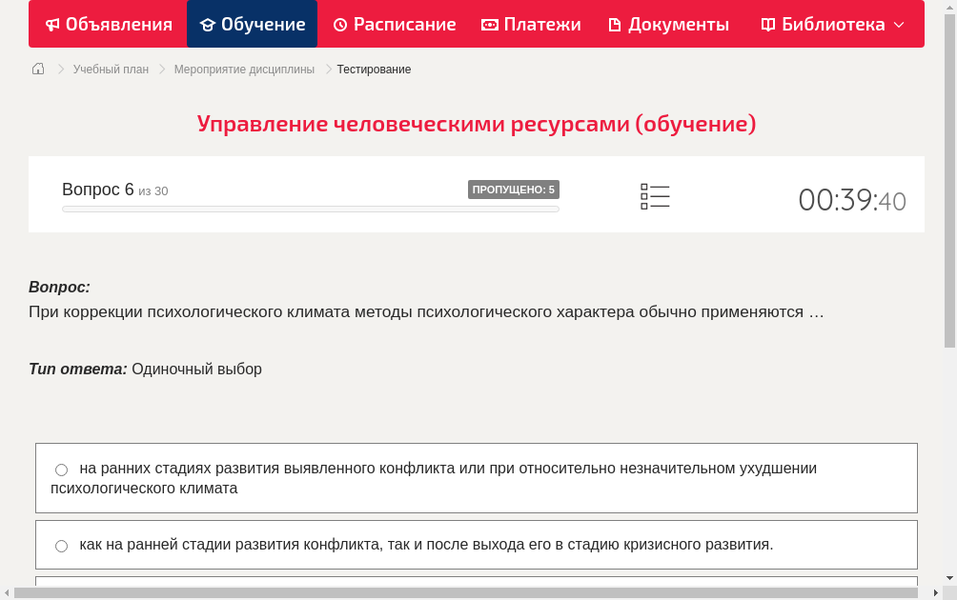Screen dimensions: 957x600
Task: Open the Платежи section
Action: coord(531,24)
